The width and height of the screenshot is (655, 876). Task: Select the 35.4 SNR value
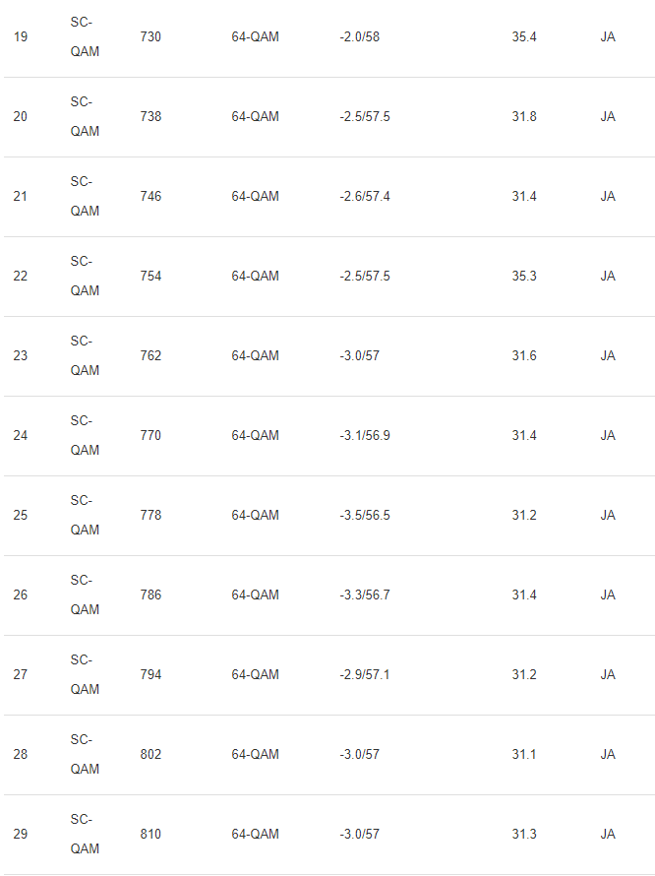pyautogui.click(x=524, y=36)
